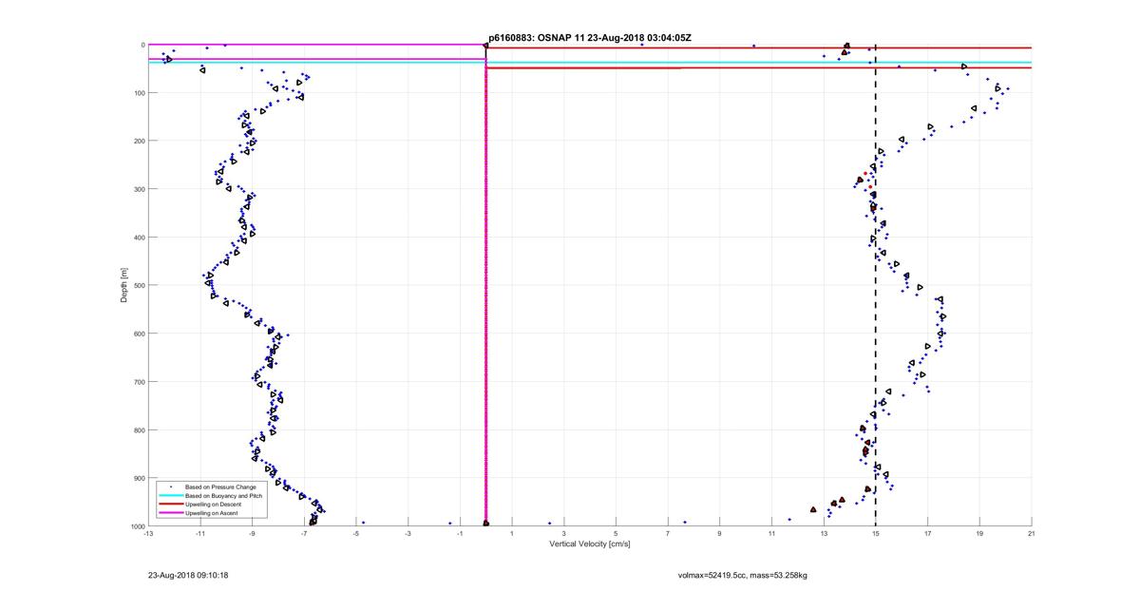Click the x-axis tick label '-9'
1140x591 pixels.
(252, 533)
